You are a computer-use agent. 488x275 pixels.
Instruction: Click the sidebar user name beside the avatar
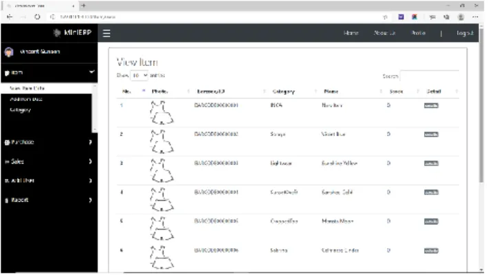click(40, 52)
